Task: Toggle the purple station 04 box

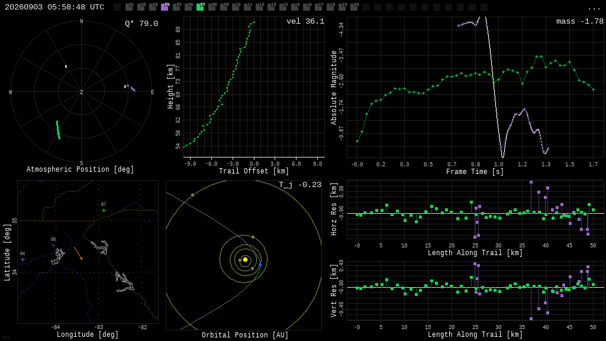Action: coord(165,7)
